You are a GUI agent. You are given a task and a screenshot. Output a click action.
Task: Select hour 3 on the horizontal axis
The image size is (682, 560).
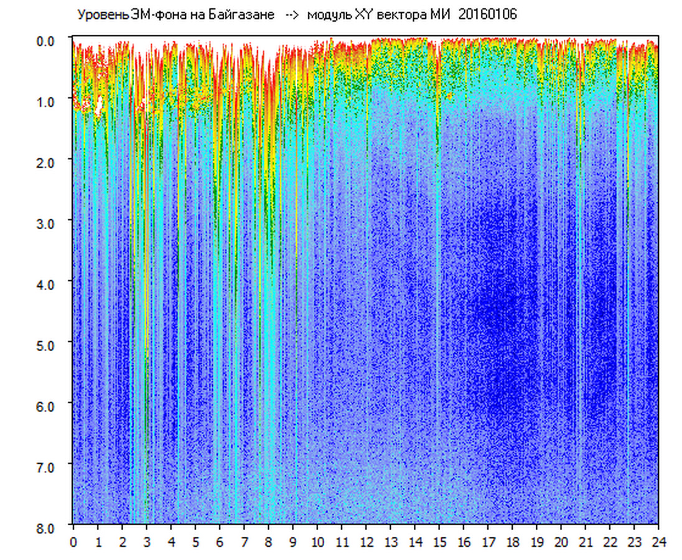[x=146, y=541]
